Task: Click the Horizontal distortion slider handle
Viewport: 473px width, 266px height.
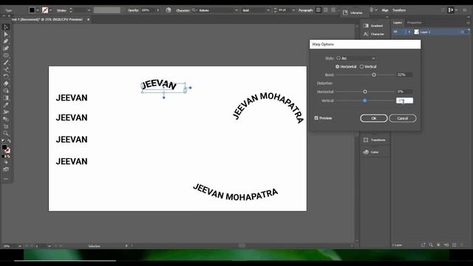Action: [365, 92]
